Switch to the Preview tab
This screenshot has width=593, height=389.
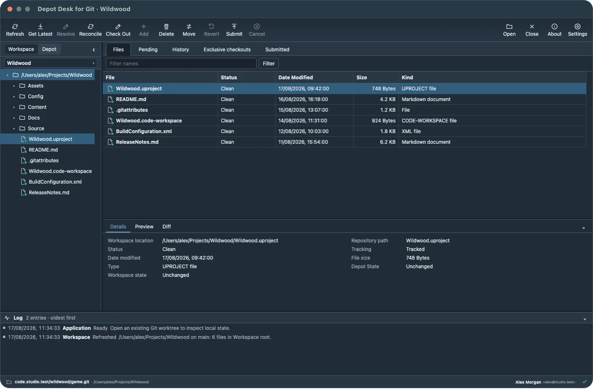point(144,227)
